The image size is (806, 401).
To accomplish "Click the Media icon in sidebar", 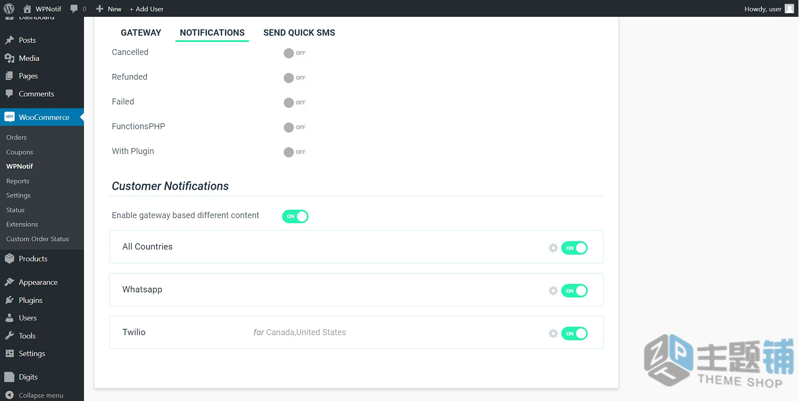I will tap(9, 58).
